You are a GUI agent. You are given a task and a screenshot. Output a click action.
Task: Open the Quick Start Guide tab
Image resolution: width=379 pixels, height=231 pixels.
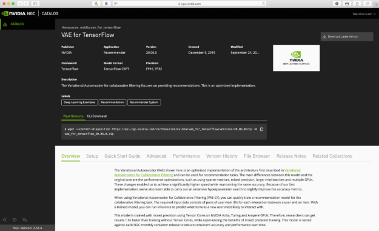tap(122, 156)
